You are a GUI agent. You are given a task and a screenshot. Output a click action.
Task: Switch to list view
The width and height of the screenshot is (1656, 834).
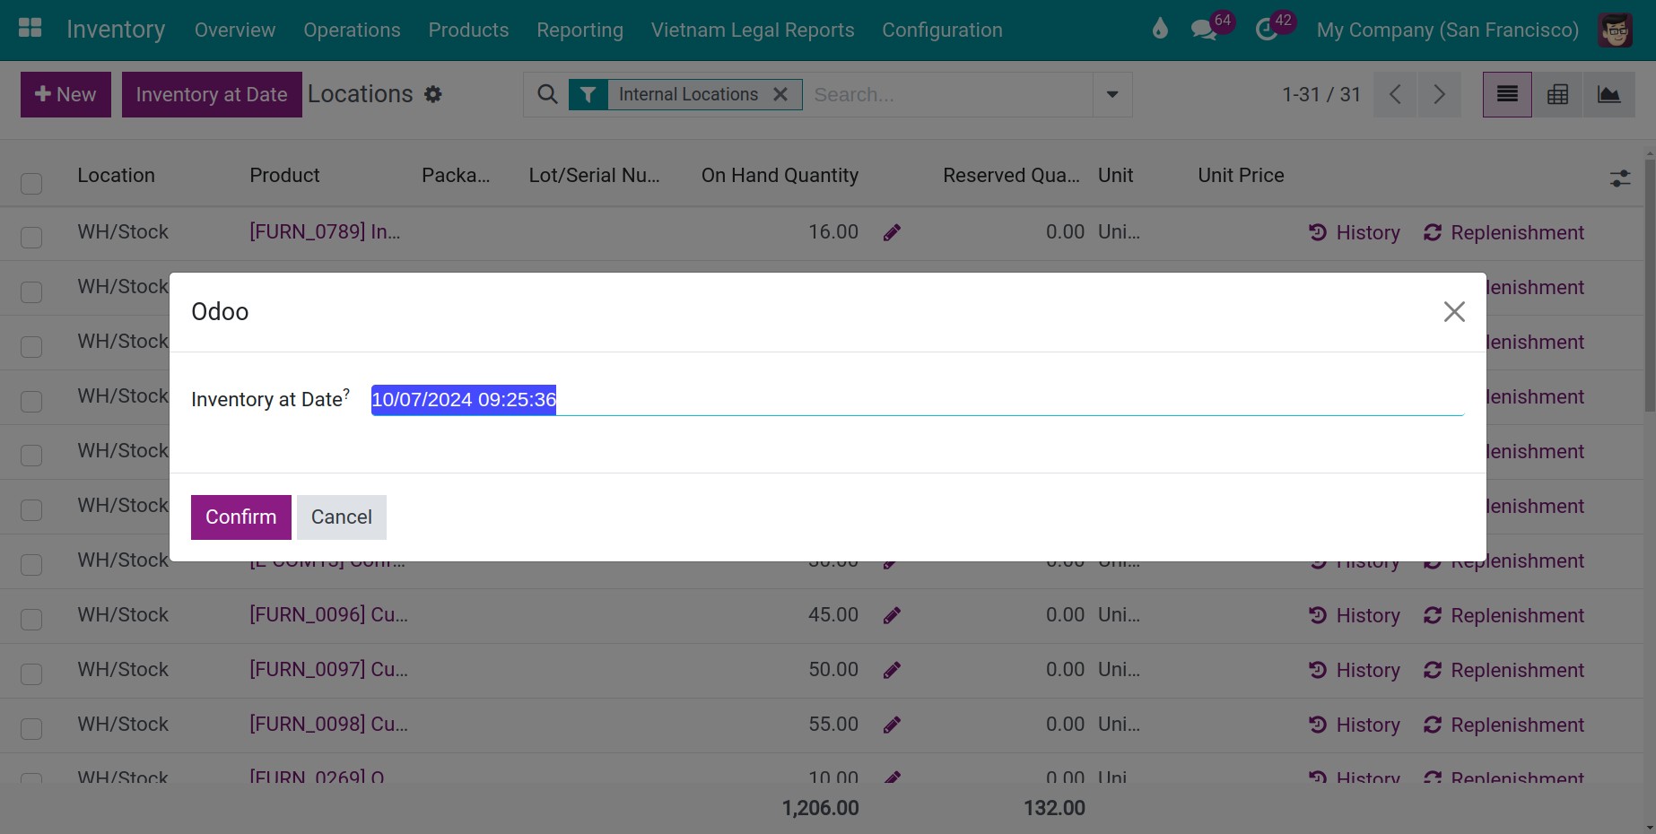pos(1507,94)
